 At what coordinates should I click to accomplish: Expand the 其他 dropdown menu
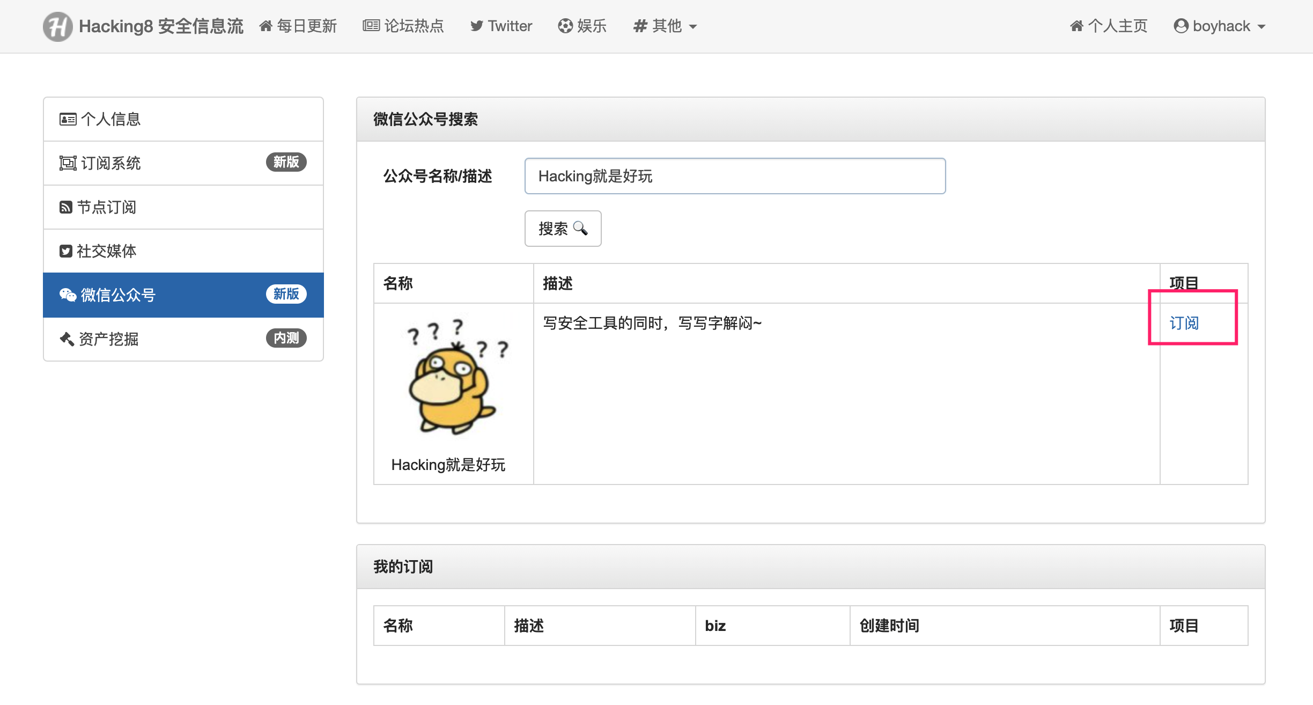665,26
